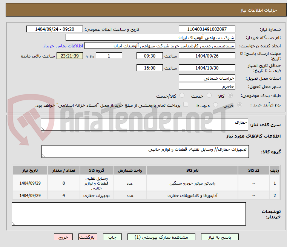This screenshot has width=287, height=247.
Task: Click the validity time field 16:00
Action: pos(150,68)
